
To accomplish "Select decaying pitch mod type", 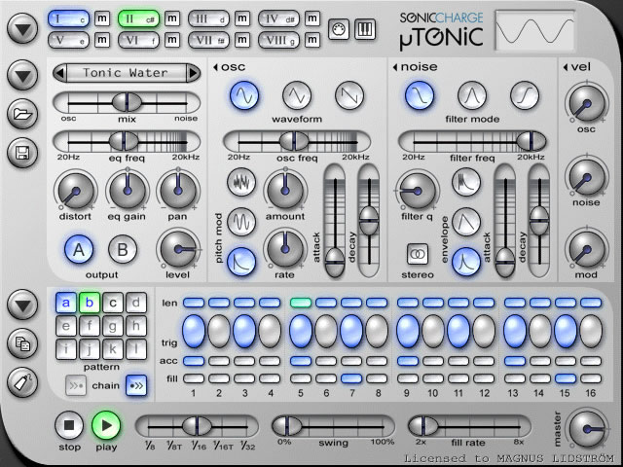I will [241, 262].
